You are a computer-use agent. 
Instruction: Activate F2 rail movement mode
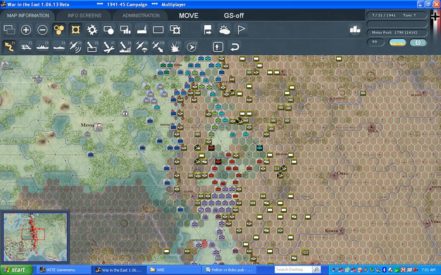click(26, 47)
